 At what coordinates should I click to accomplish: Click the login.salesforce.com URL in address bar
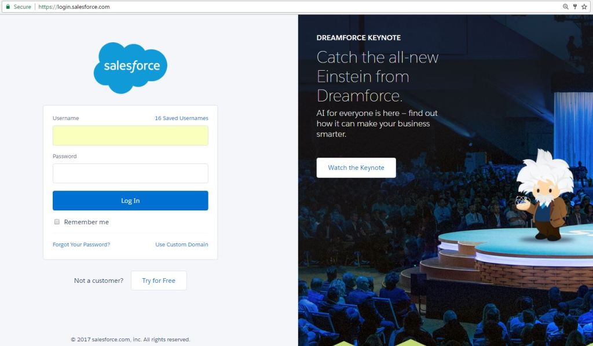(x=74, y=7)
